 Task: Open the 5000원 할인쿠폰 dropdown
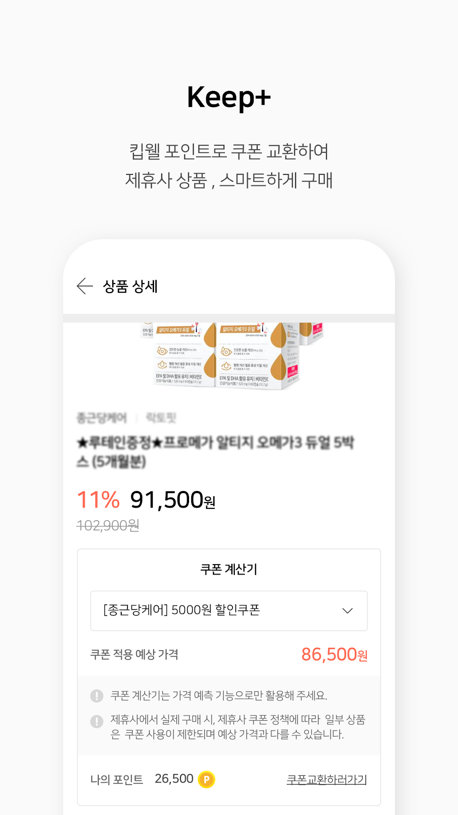pyautogui.click(x=182, y=610)
